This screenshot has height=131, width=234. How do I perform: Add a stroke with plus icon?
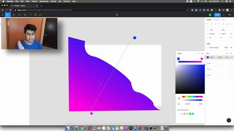(x=231, y=63)
